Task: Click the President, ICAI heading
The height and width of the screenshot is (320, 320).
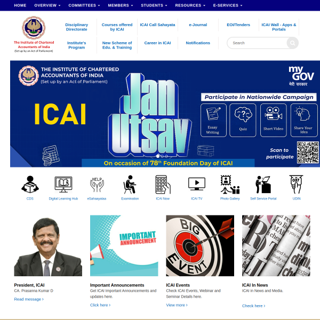Action: pos(29,285)
